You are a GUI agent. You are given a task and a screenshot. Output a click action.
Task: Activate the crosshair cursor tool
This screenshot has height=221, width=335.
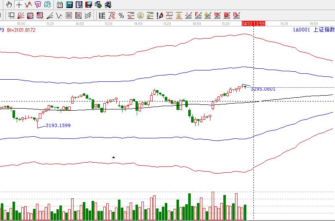pos(19,5)
